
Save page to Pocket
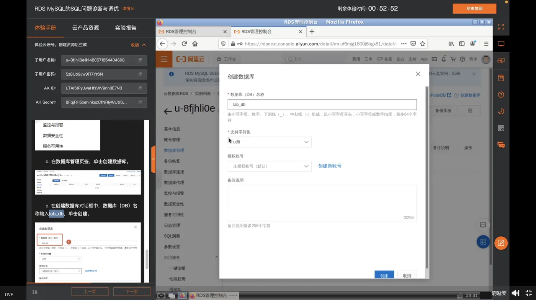(x=413, y=44)
